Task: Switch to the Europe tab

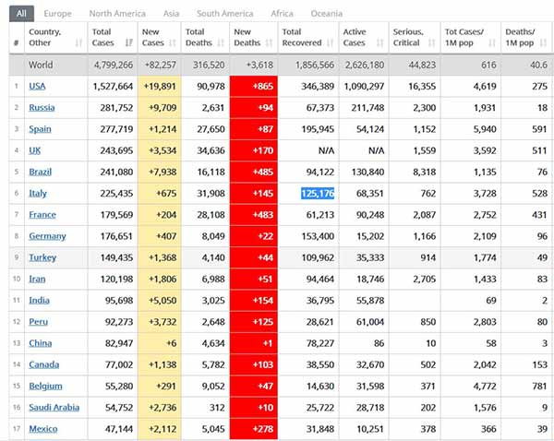Action: [x=57, y=14]
